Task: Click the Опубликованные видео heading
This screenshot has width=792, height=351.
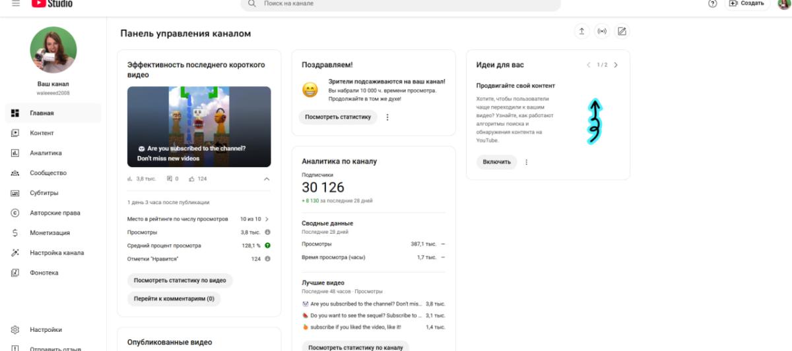Action: point(170,342)
